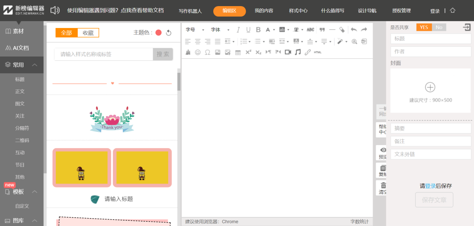
Task: Go to 我的内容 tab
Action: [264, 11]
